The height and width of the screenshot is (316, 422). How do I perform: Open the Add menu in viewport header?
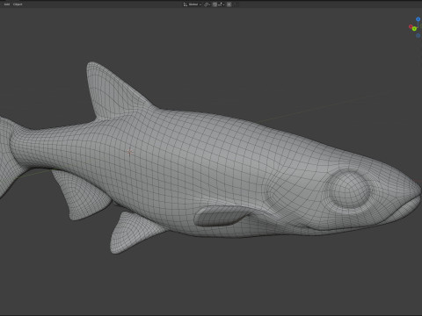click(7, 4)
